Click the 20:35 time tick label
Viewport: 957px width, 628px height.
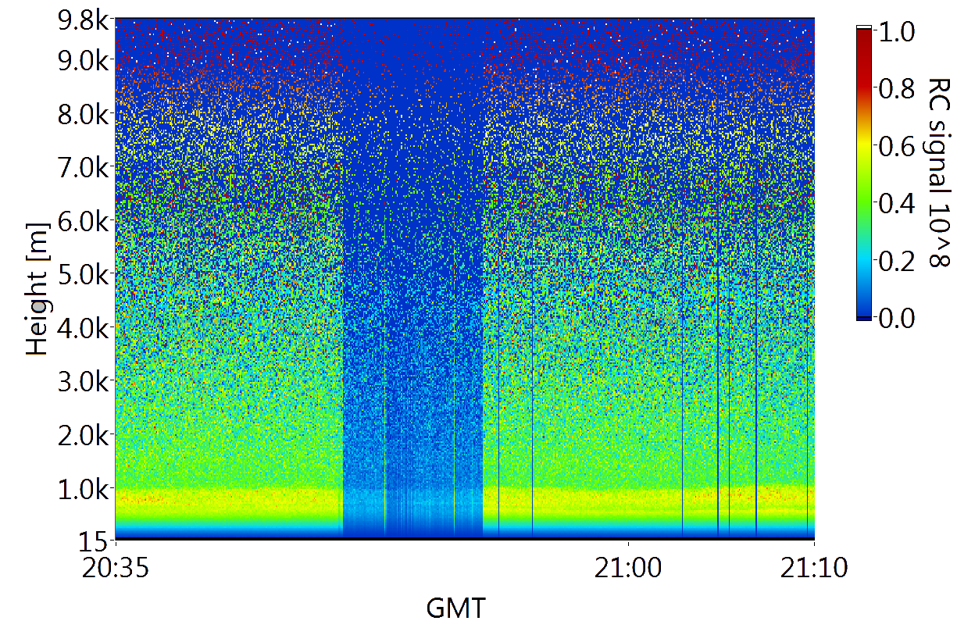116,569
